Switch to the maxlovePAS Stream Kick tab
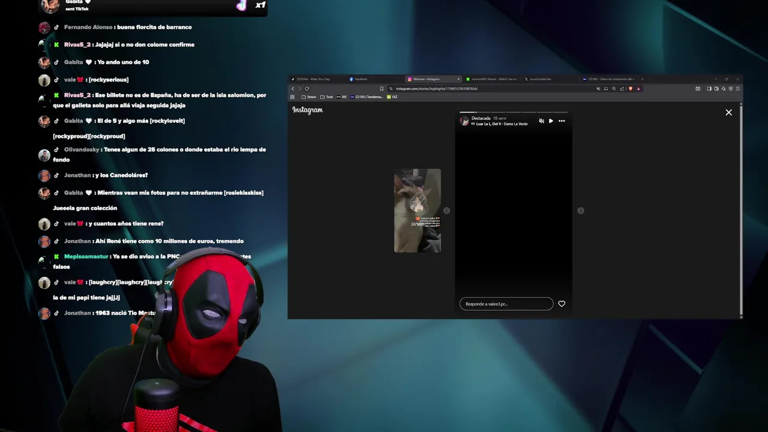768x432 pixels. coord(491,79)
